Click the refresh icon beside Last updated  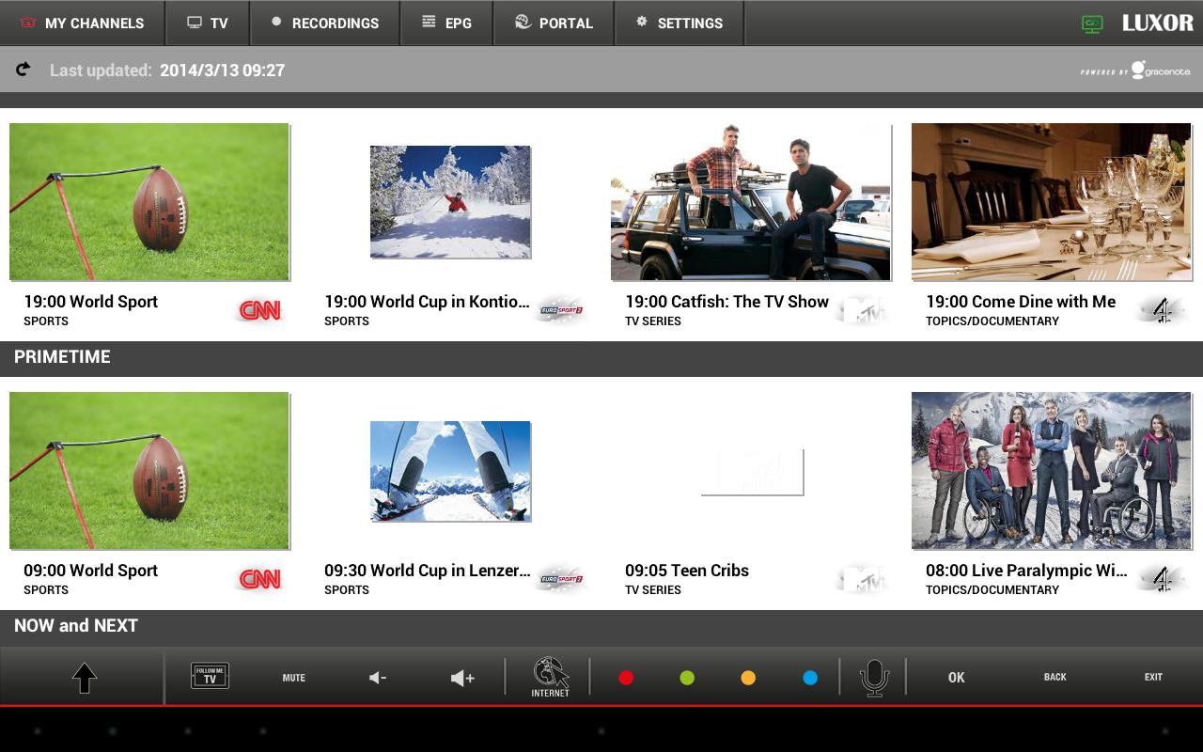pos(23,69)
